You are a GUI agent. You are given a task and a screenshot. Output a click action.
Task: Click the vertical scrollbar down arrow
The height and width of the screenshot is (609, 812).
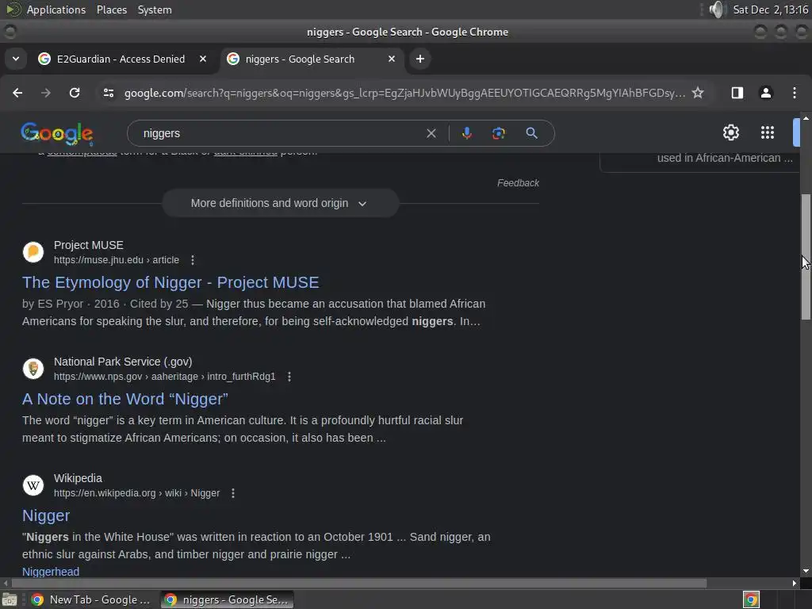806,571
